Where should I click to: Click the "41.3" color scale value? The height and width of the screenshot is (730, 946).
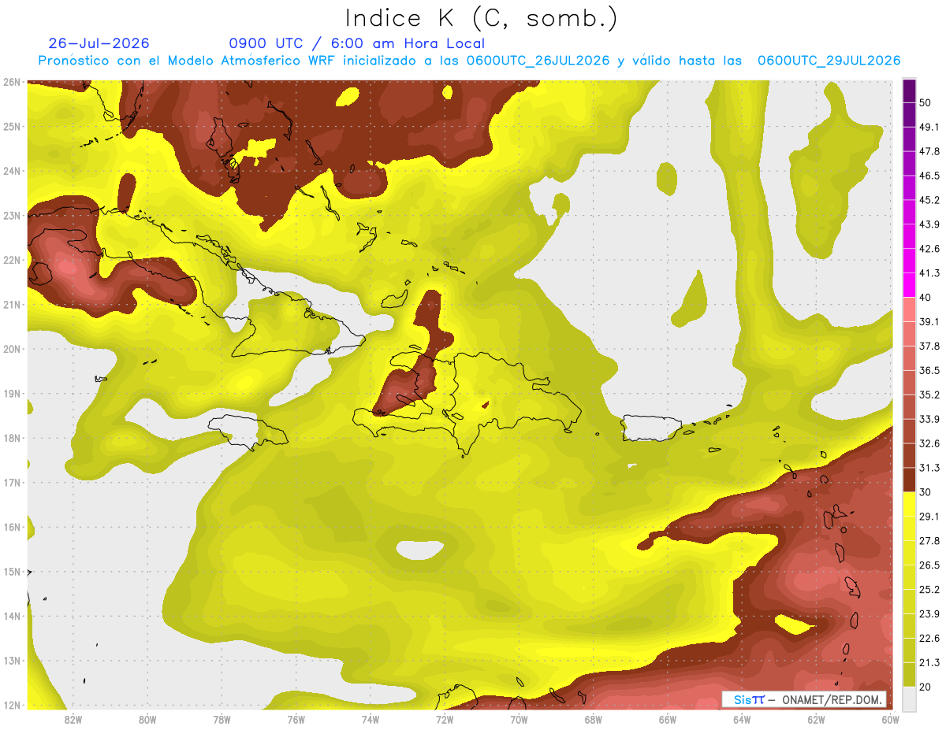930,273
